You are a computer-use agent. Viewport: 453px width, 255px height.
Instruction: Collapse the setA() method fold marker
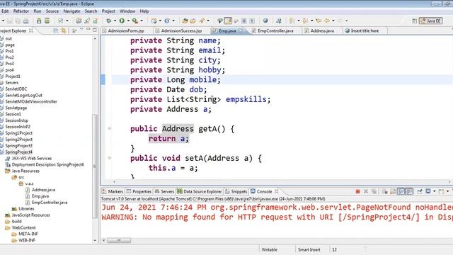coord(110,158)
